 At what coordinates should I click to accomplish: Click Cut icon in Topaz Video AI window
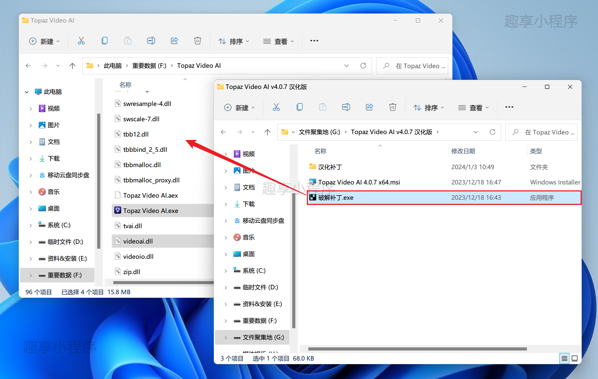pos(81,41)
